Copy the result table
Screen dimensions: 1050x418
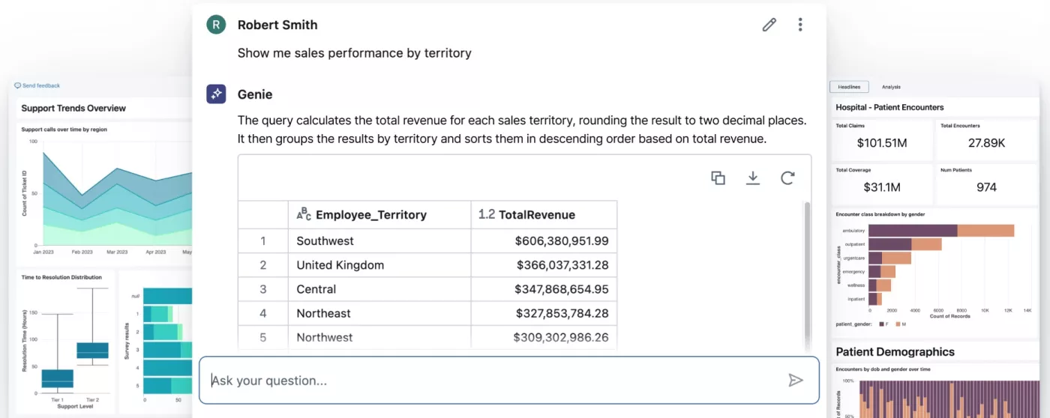(x=718, y=178)
